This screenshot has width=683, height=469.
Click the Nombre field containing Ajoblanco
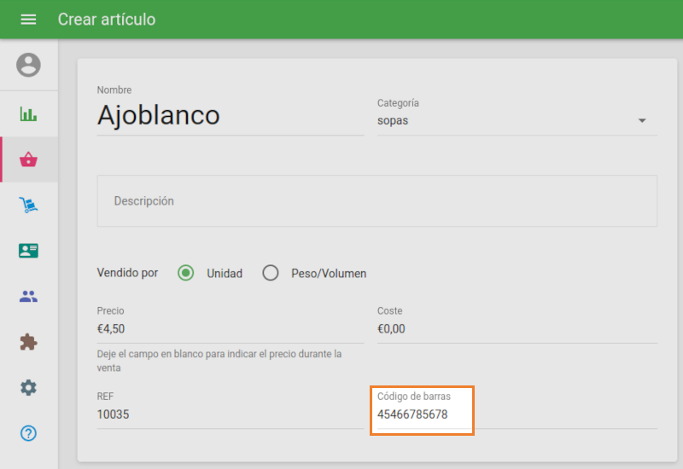(230, 115)
